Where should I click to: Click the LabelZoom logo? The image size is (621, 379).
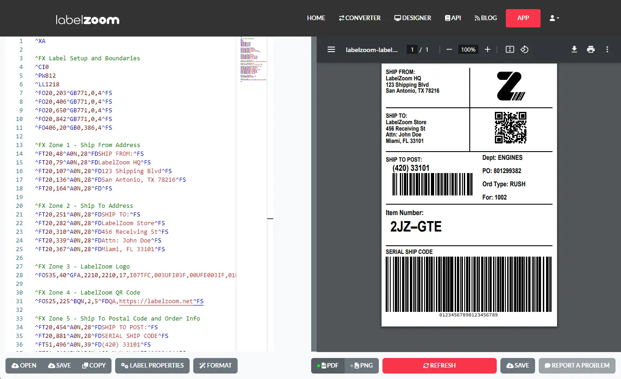pos(87,18)
